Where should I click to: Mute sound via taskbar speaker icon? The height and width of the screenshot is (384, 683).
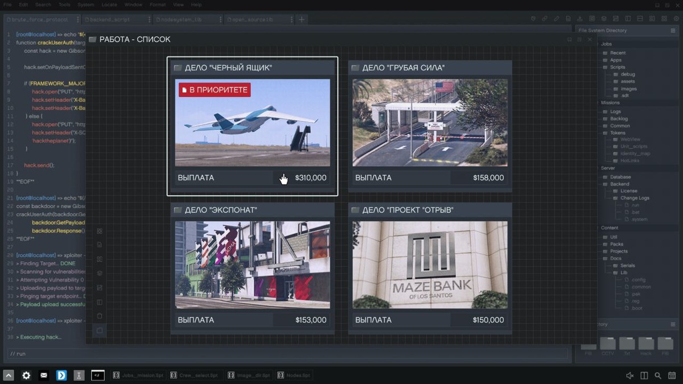(630, 375)
